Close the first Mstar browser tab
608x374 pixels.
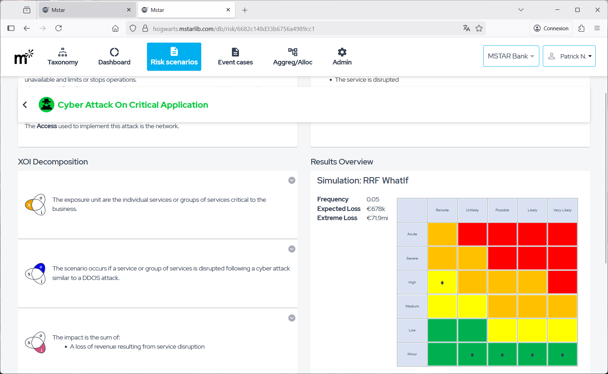pos(129,10)
